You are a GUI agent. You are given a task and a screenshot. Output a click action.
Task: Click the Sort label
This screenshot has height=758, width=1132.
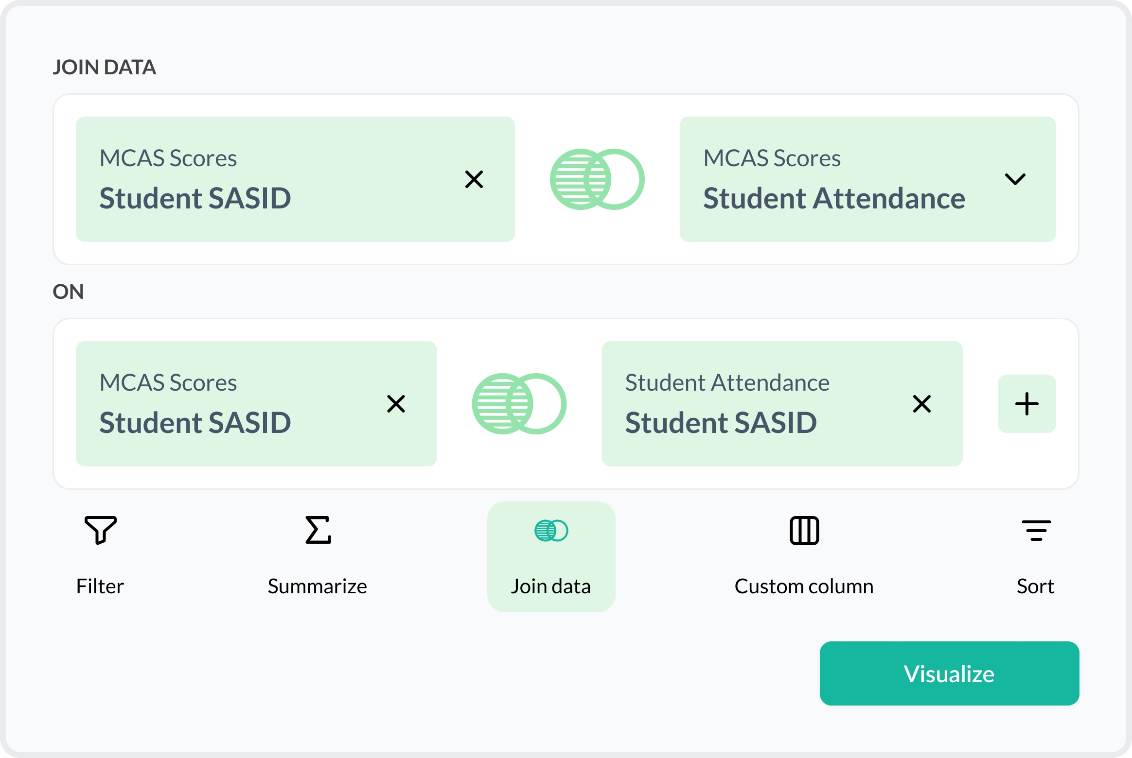1036,586
